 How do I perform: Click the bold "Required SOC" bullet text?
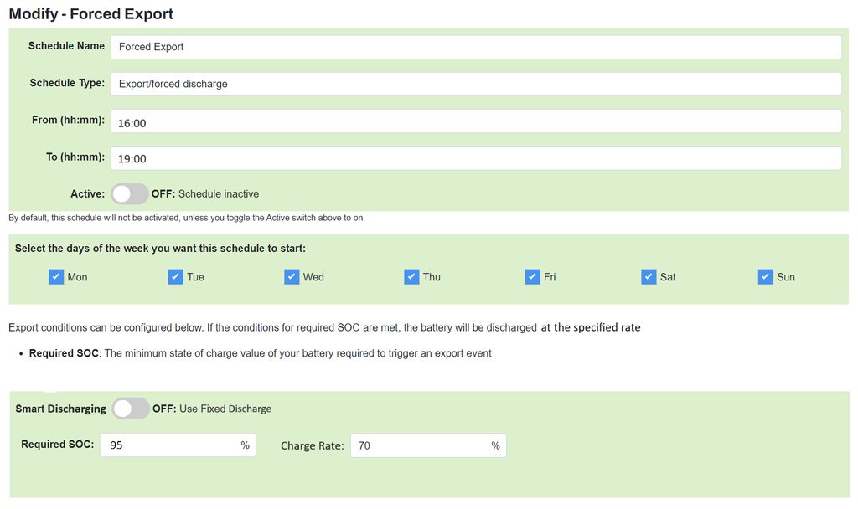tap(64, 353)
